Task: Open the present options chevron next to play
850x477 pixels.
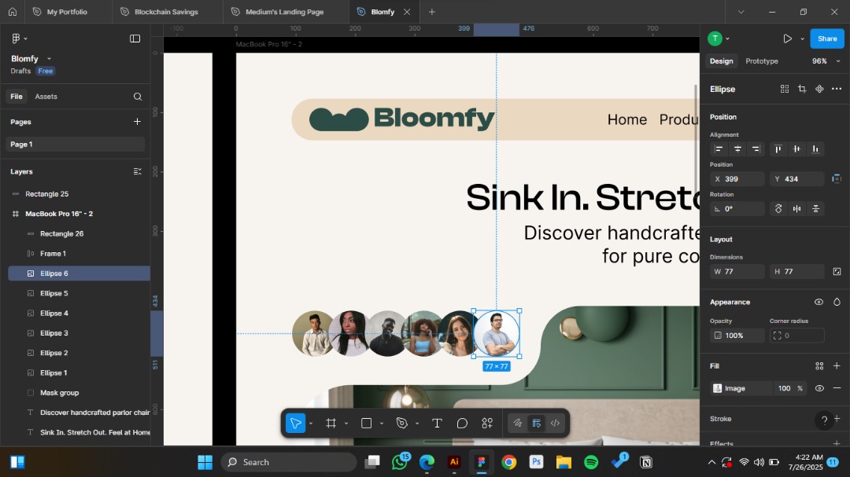Action: coord(802,39)
